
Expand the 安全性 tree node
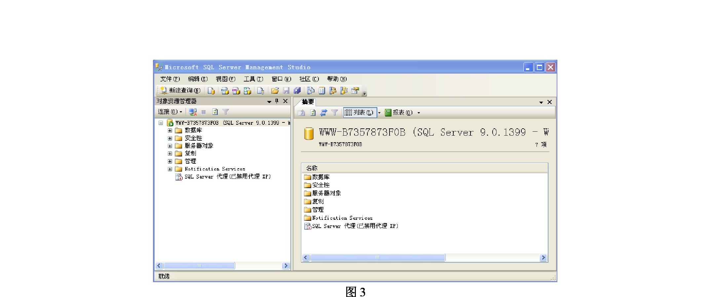[x=170, y=138]
